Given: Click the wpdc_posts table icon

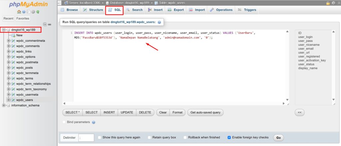Looking at the screenshot, I should 13,68.
